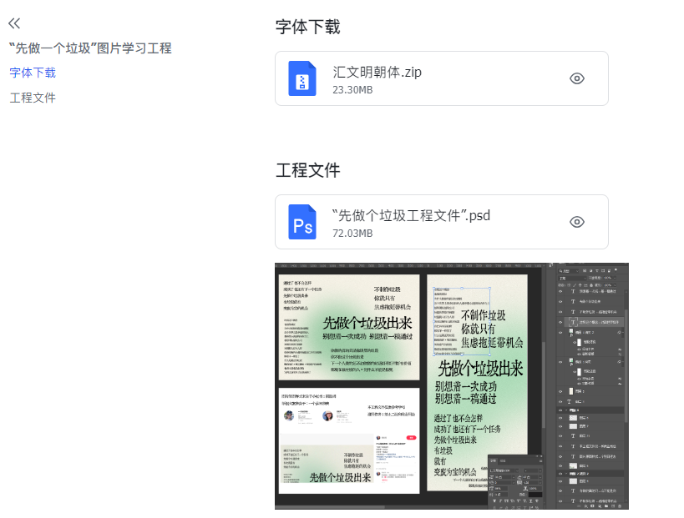
Task: Collapse the sidebar with double-chevron icon
Action: click(x=14, y=23)
